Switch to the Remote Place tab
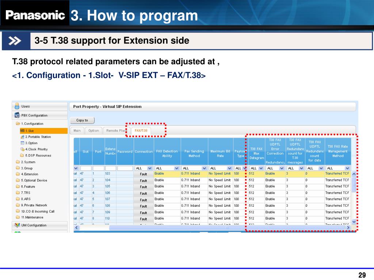Screen dimensions: 374x280 pyautogui.click(x=116, y=131)
